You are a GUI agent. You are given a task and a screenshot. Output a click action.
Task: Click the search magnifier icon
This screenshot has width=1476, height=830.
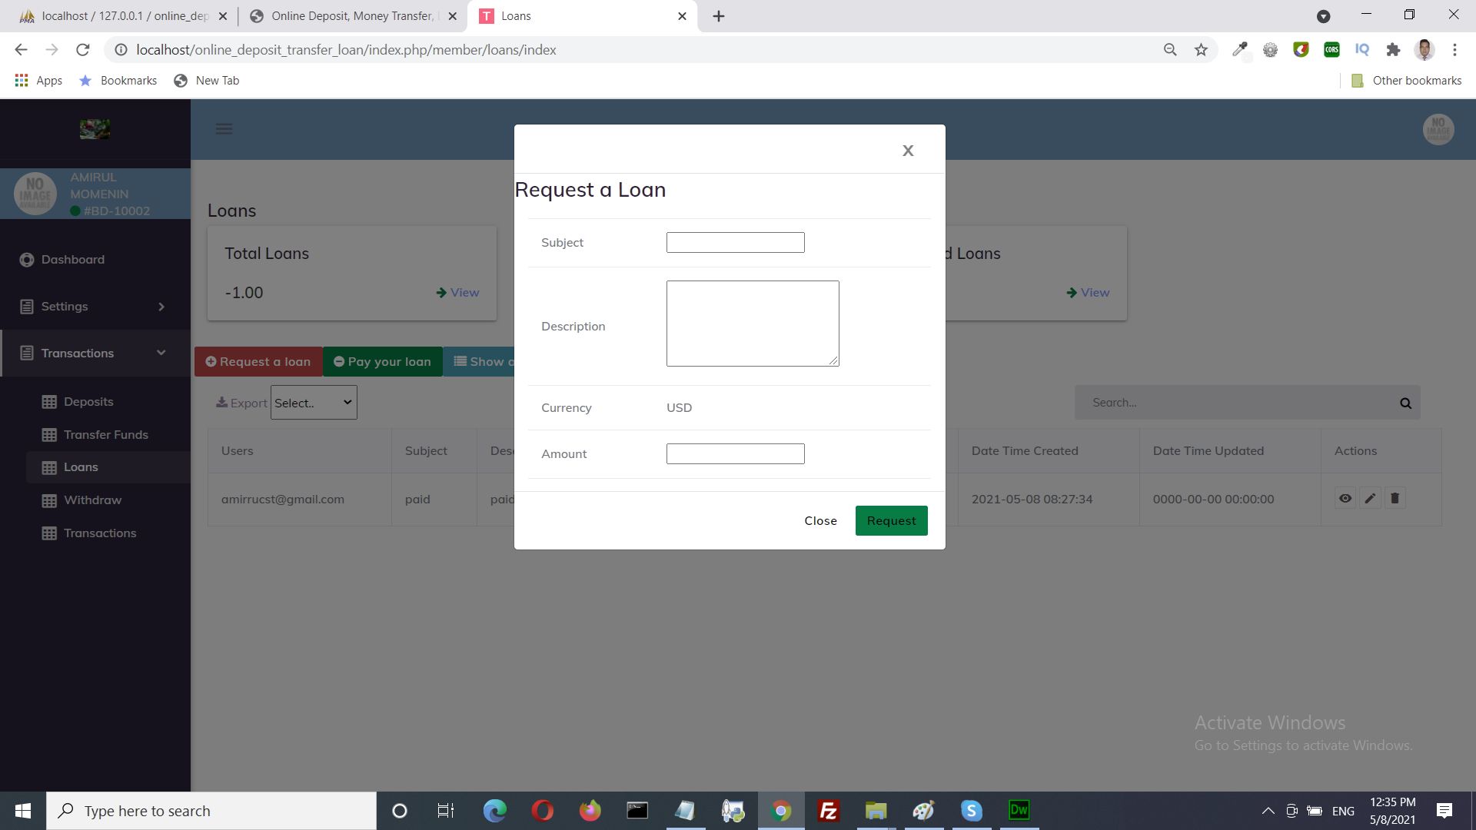coord(1405,403)
